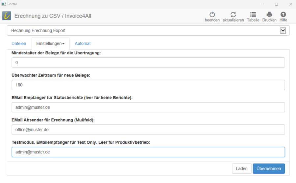Viewport: 296px width, 183px height.
Task: Print via the Drucken icon
Action: click(269, 15)
